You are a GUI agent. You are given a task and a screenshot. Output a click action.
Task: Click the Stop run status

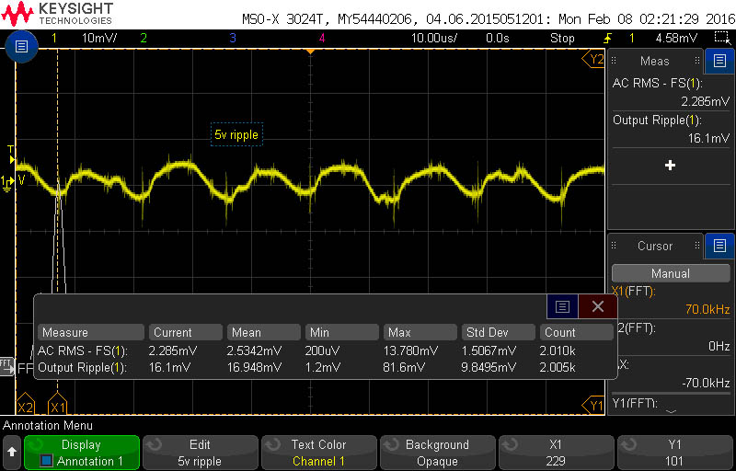point(562,38)
